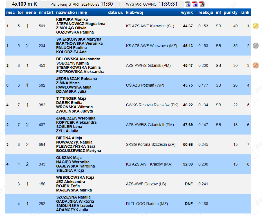Click the gold medal icon
This screenshot has width=262, height=216.
click(256, 26)
